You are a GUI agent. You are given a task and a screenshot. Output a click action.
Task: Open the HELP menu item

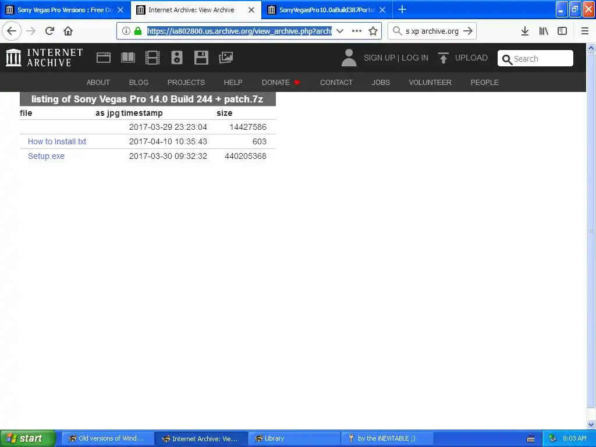click(233, 83)
